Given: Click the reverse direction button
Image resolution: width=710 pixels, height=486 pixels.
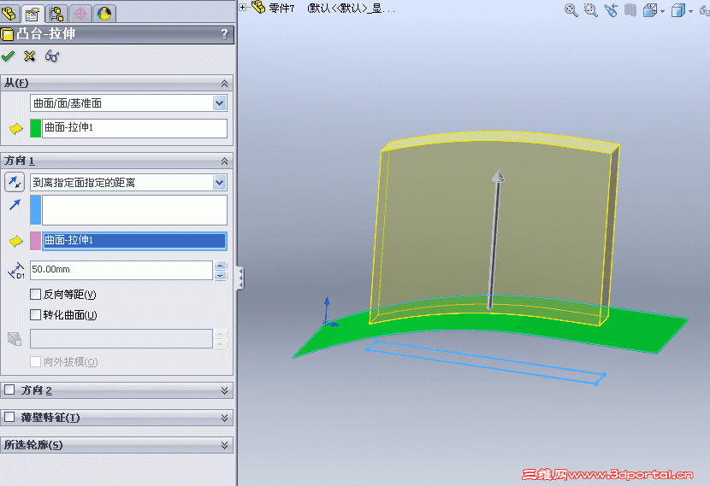Looking at the screenshot, I should pos(15,182).
